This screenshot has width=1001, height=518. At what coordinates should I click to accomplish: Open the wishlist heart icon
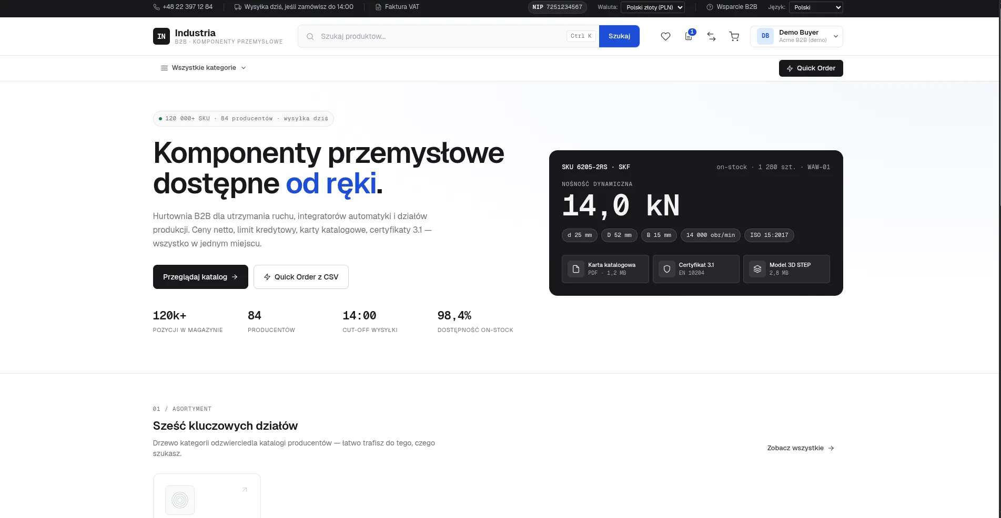click(665, 36)
